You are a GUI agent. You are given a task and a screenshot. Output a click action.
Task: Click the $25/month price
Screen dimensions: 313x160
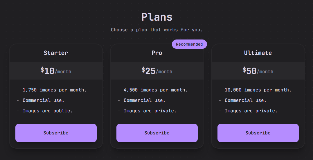pos(157,71)
